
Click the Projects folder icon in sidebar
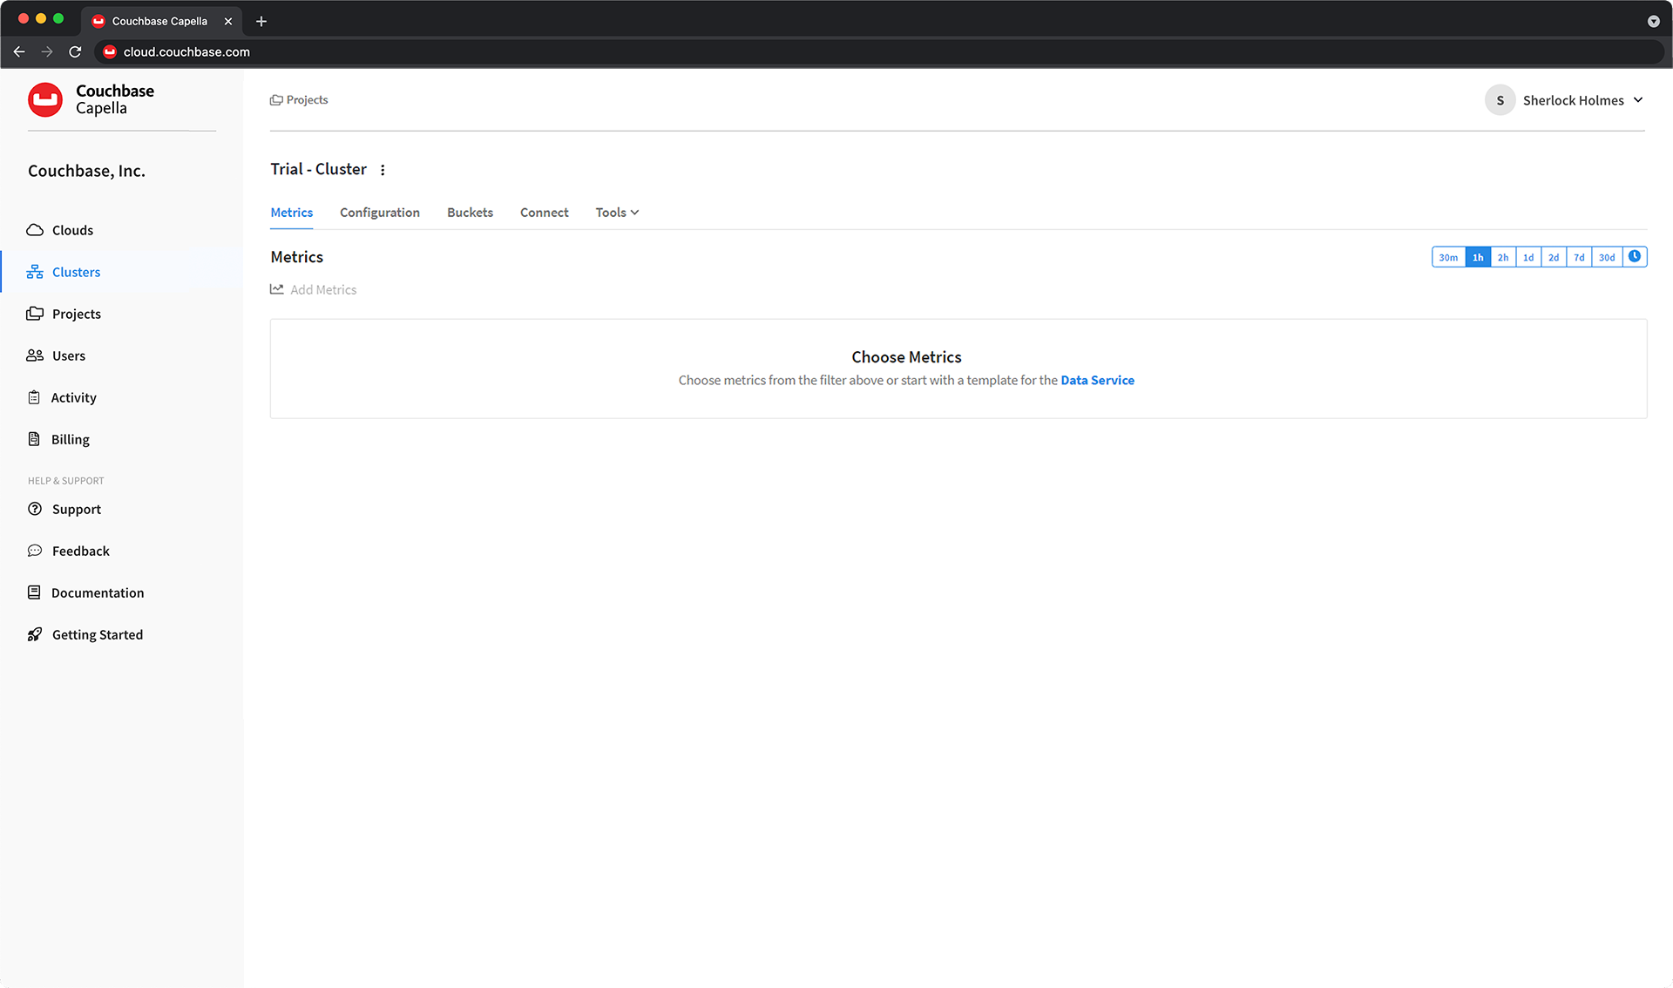pyautogui.click(x=35, y=314)
